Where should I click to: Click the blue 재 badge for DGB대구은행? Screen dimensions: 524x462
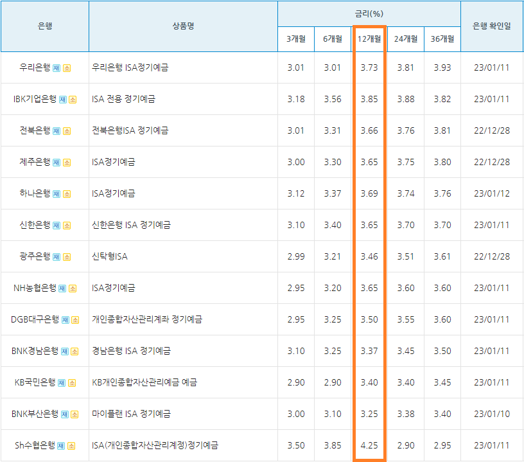coord(65,320)
